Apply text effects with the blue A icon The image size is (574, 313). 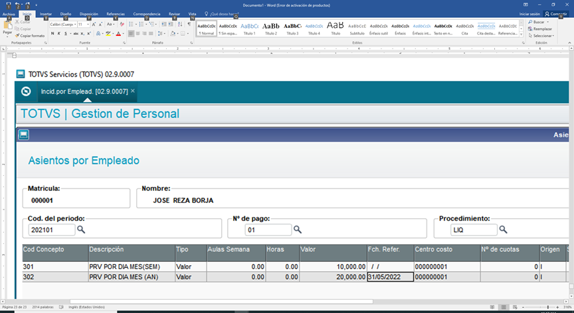(x=98, y=34)
